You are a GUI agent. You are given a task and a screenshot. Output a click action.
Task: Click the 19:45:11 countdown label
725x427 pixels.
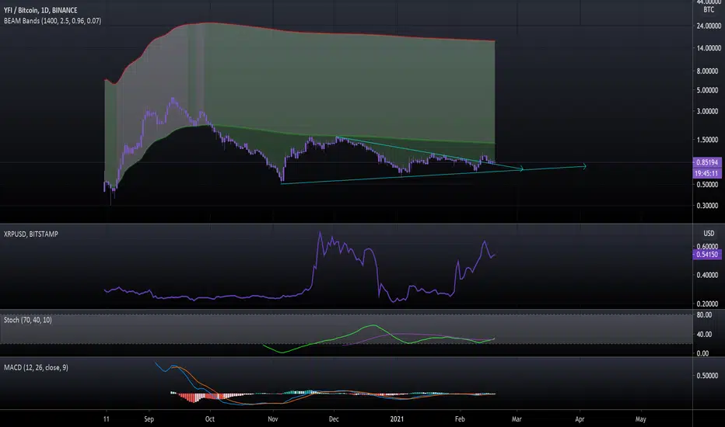pyautogui.click(x=707, y=174)
